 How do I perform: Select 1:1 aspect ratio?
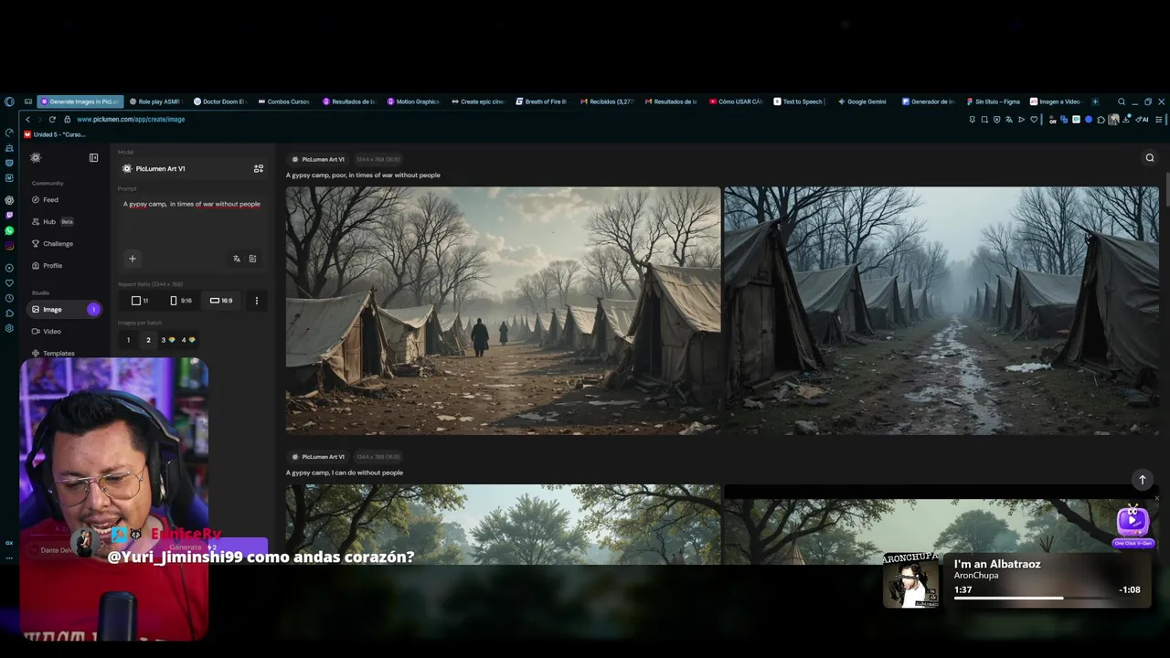(x=140, y=301)
